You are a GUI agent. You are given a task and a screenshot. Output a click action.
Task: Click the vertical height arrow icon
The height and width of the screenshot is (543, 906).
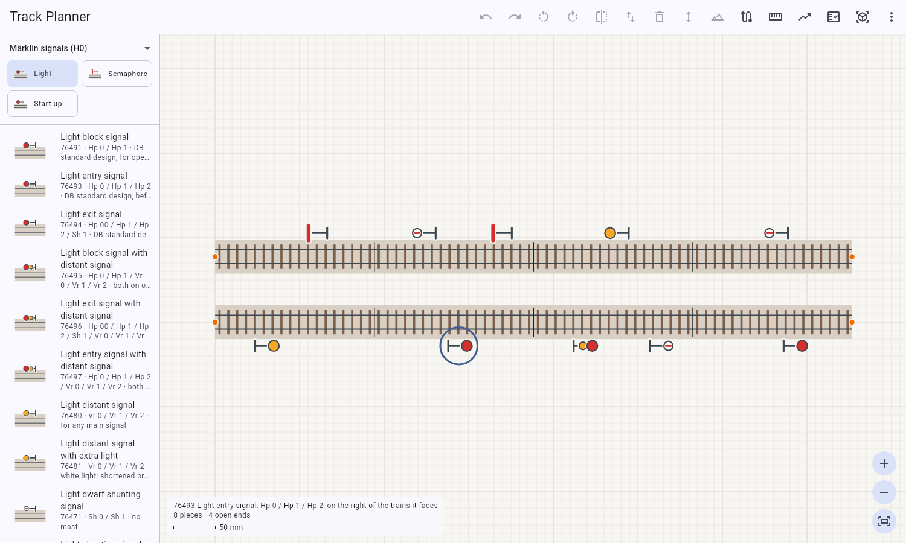(689, 17)
